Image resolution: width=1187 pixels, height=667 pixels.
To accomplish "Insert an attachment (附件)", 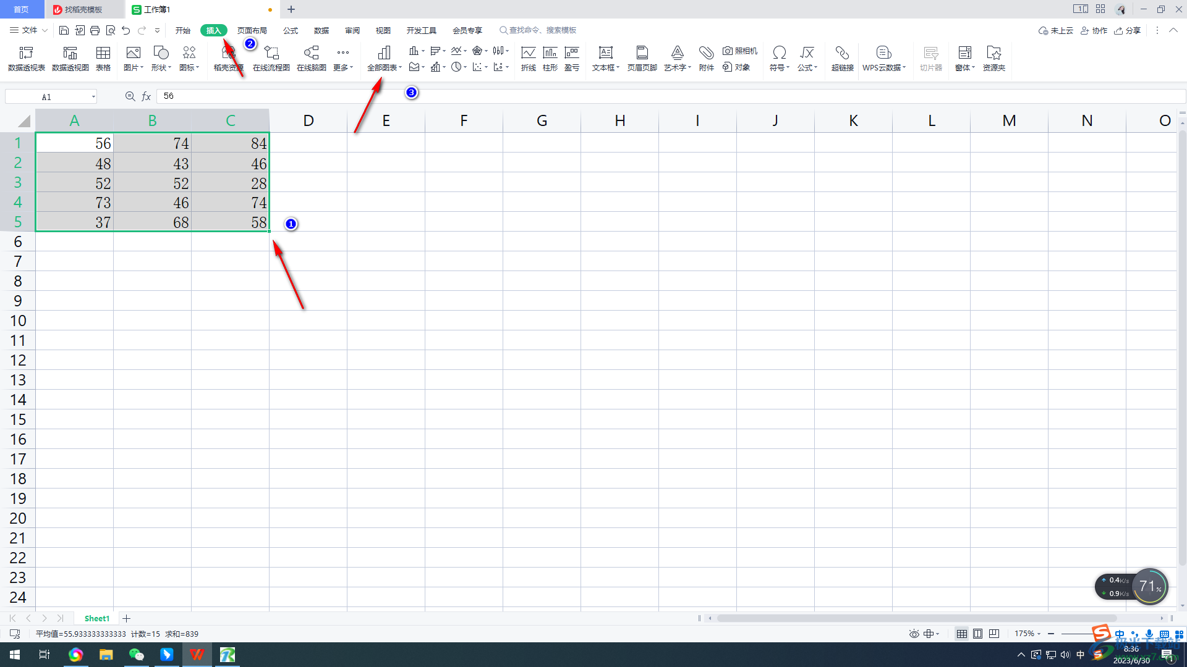I will point(707,59).
